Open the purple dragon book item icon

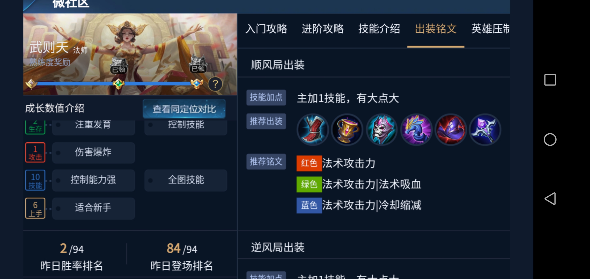click(x=416, y=130)
